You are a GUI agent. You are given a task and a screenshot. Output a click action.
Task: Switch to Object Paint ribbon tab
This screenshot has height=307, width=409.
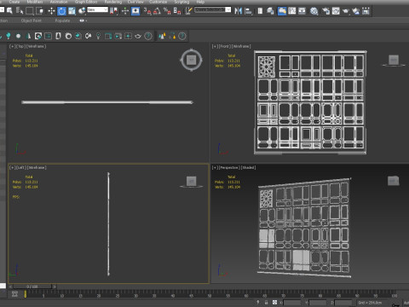click(32, 20)
